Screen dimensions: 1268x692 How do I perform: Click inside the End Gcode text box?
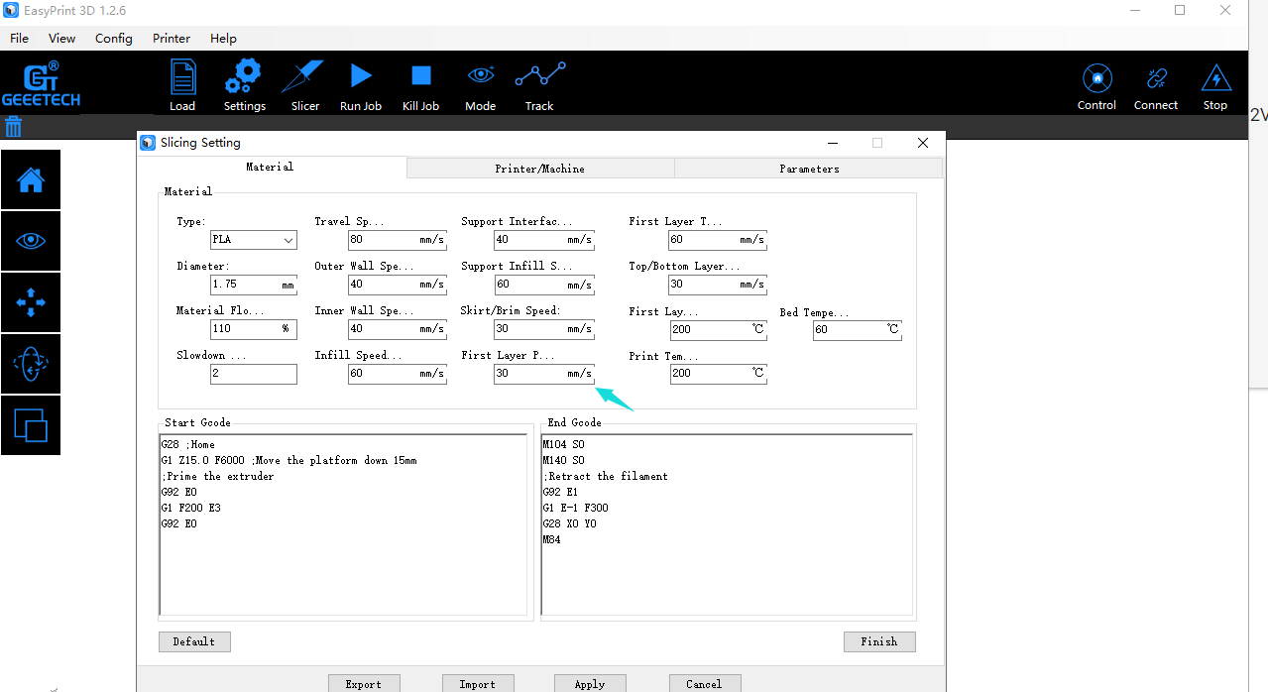(x=727, y=524)
